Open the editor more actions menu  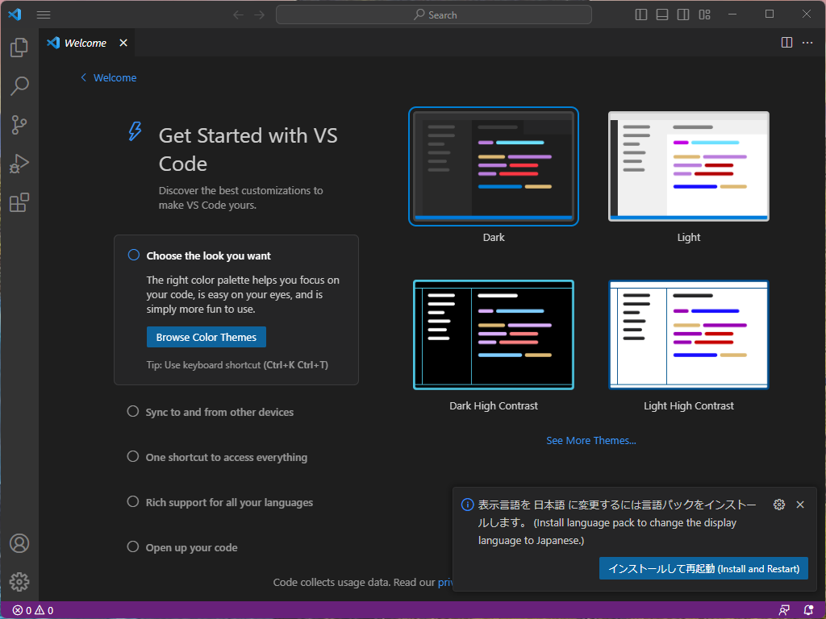[806, 43]
